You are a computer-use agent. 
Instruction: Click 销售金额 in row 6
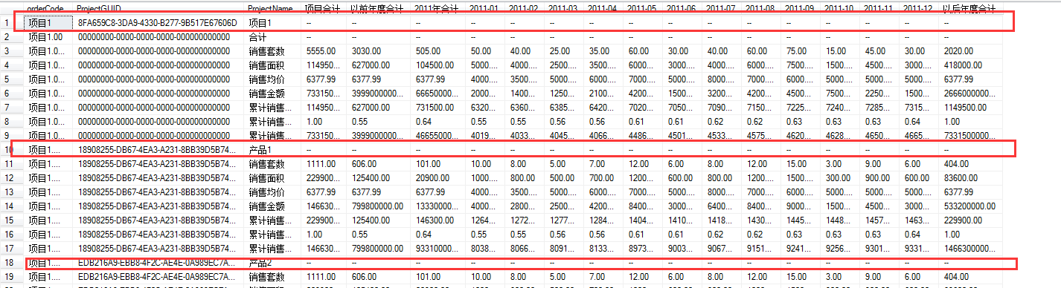(x=266, y=94)
